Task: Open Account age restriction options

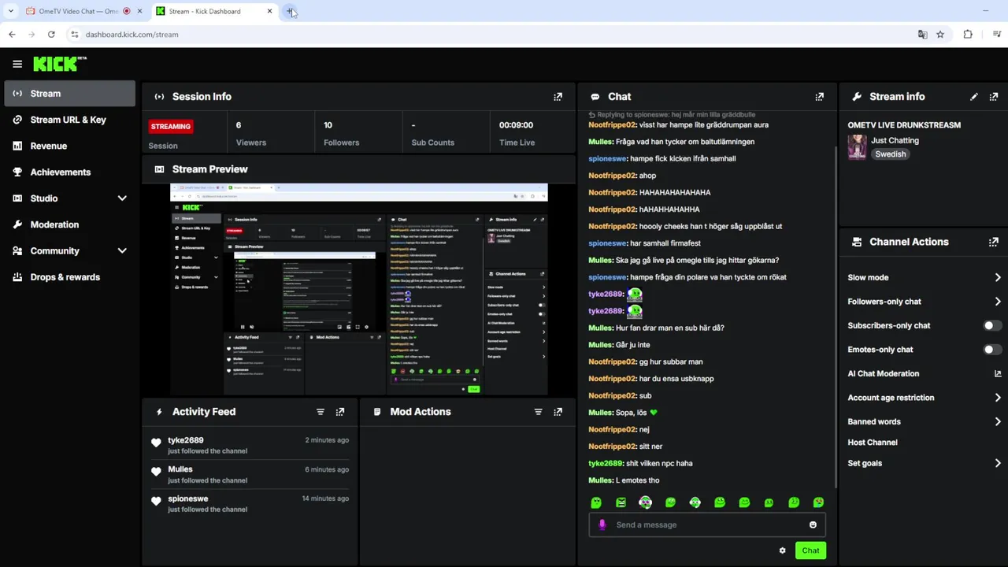Action: 924,398
